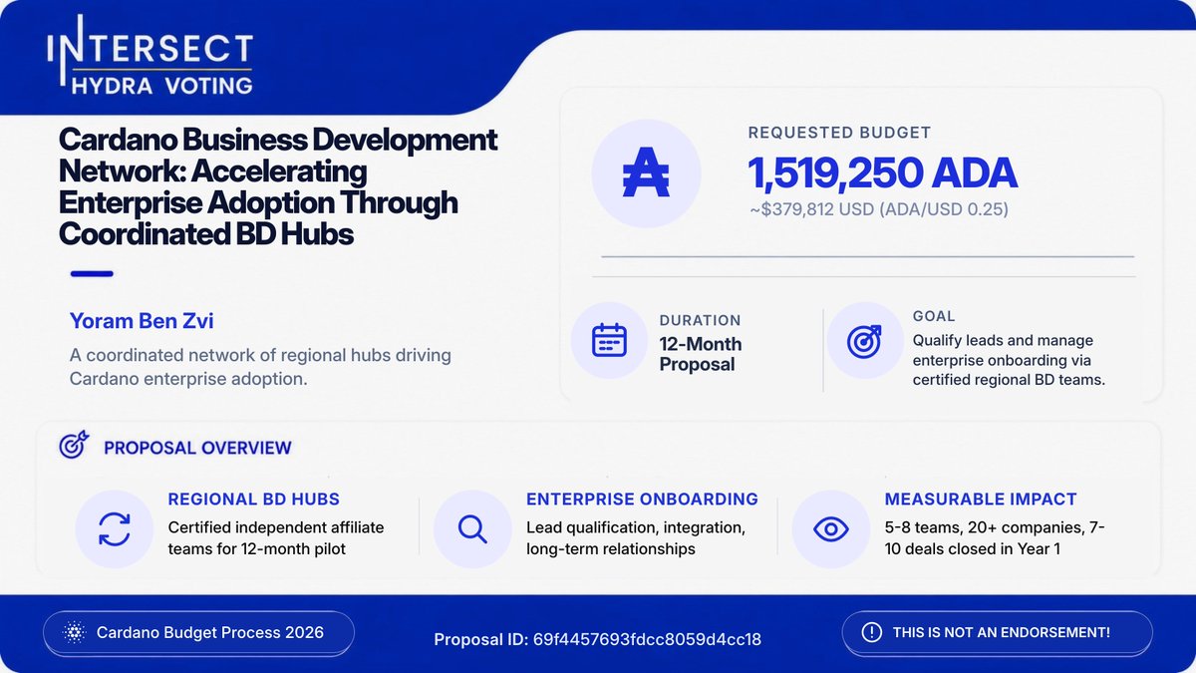
Task: Click the THIS IS NOT AN ENDORSEMENT badge
Action: tap(997, 632)
